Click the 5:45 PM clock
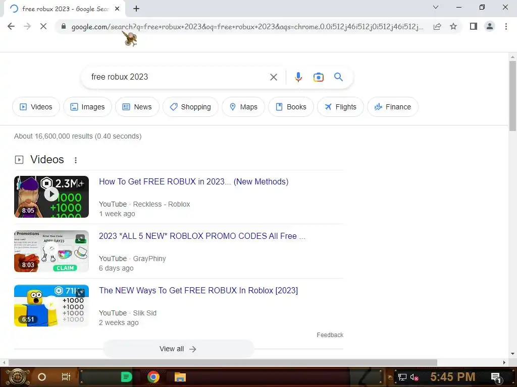 pos(453,377)
